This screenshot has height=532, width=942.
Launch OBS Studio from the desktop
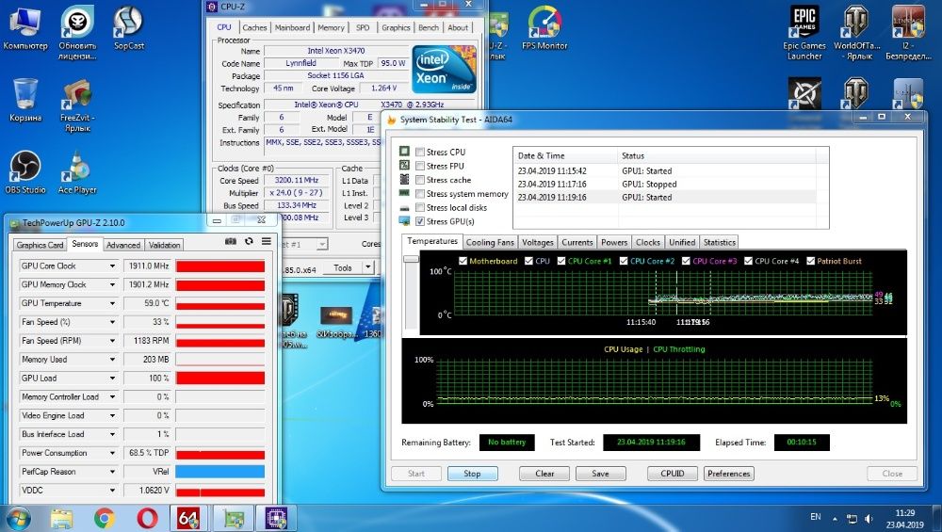pyautogui.click(x=24, y=172)
